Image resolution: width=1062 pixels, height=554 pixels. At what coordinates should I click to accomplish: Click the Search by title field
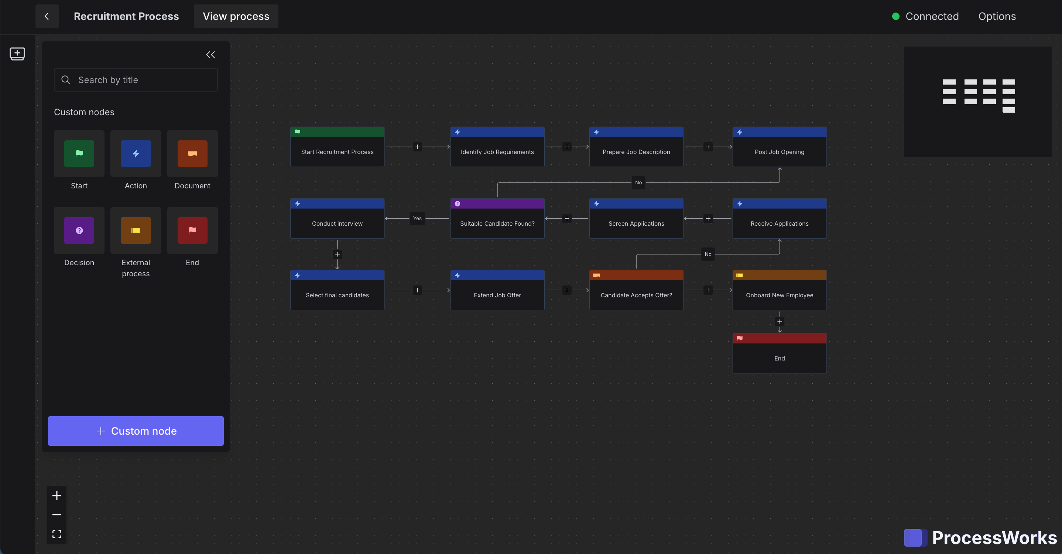[x=136, y=80]
